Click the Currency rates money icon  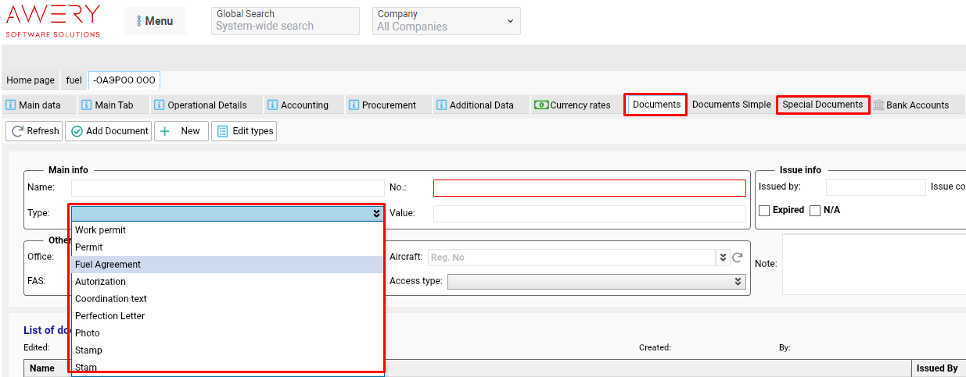540,105
